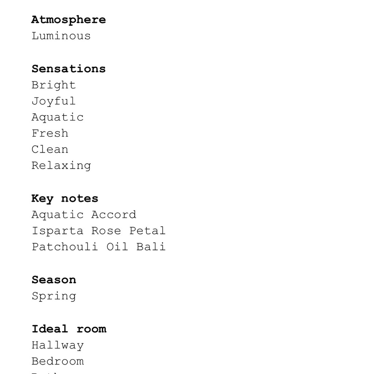Click the Isparta Rose Petal note
Image resolution: width=374 pixels, height=374 pixels.
tap(98, 231)
